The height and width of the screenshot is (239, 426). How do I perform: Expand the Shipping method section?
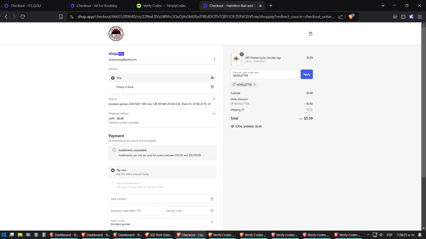point(214,114)
